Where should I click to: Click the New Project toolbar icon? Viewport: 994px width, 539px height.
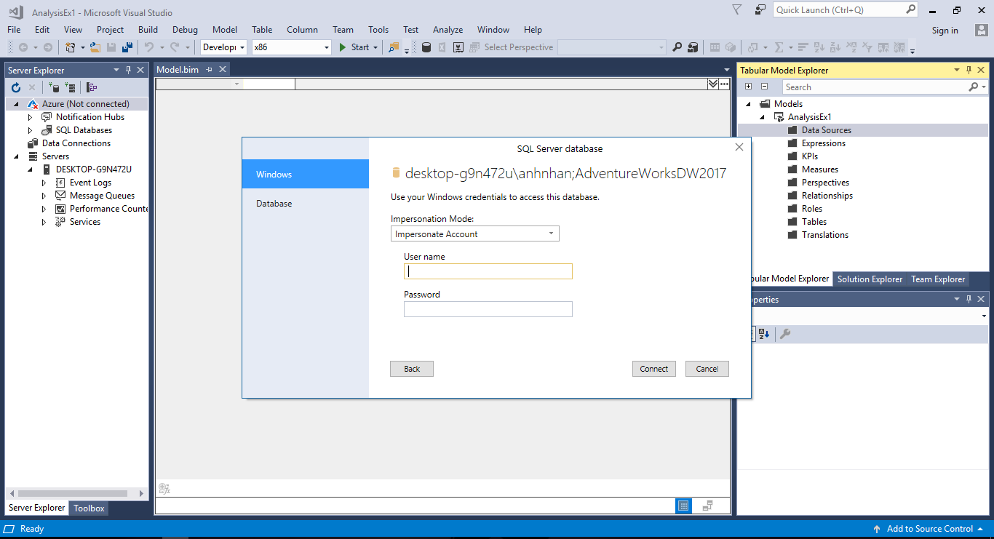point(70,47)
